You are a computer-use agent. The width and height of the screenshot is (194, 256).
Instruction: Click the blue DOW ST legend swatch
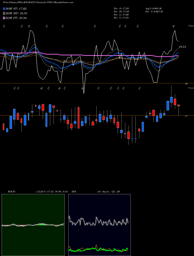click(4, 9)
